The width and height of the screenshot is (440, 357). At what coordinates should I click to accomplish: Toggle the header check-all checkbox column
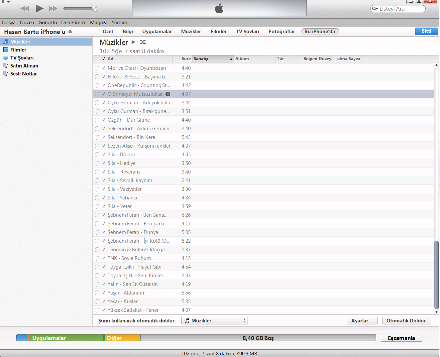(104, 59)
